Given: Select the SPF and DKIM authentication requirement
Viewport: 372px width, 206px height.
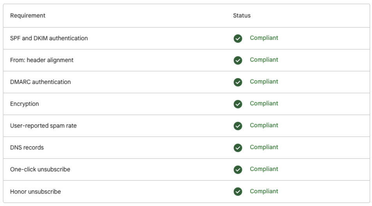Looking at the screenshot, I should 49,38.
